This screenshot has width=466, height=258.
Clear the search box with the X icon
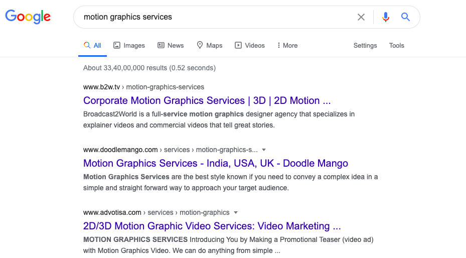click(361, 17)
